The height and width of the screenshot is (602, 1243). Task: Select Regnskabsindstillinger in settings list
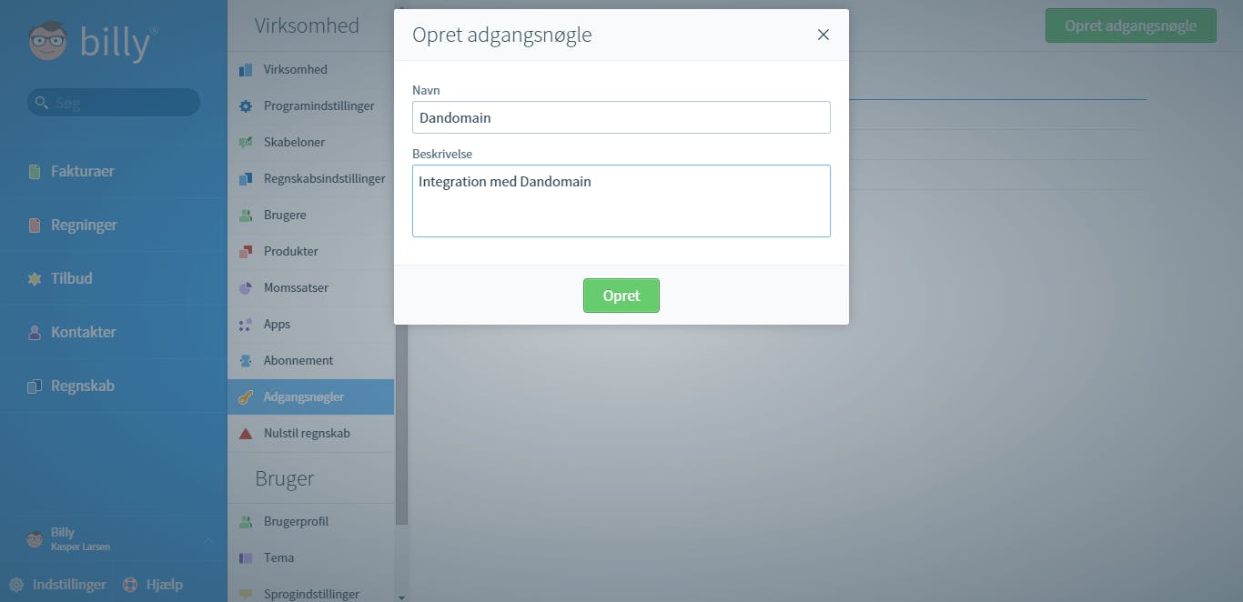tap(311, 179)
